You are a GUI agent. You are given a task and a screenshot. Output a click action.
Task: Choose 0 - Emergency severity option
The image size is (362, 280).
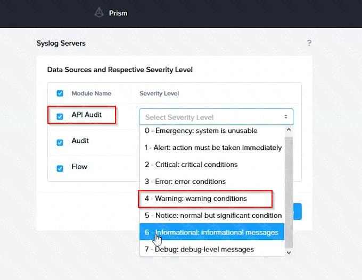(201, 131)
